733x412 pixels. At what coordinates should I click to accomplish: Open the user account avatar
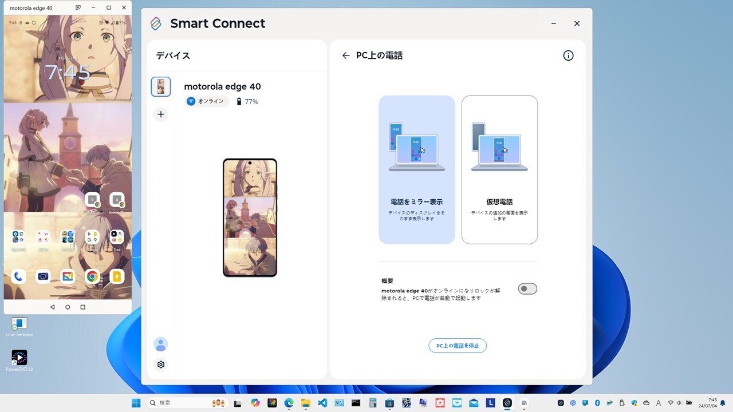tap(161, 344)
